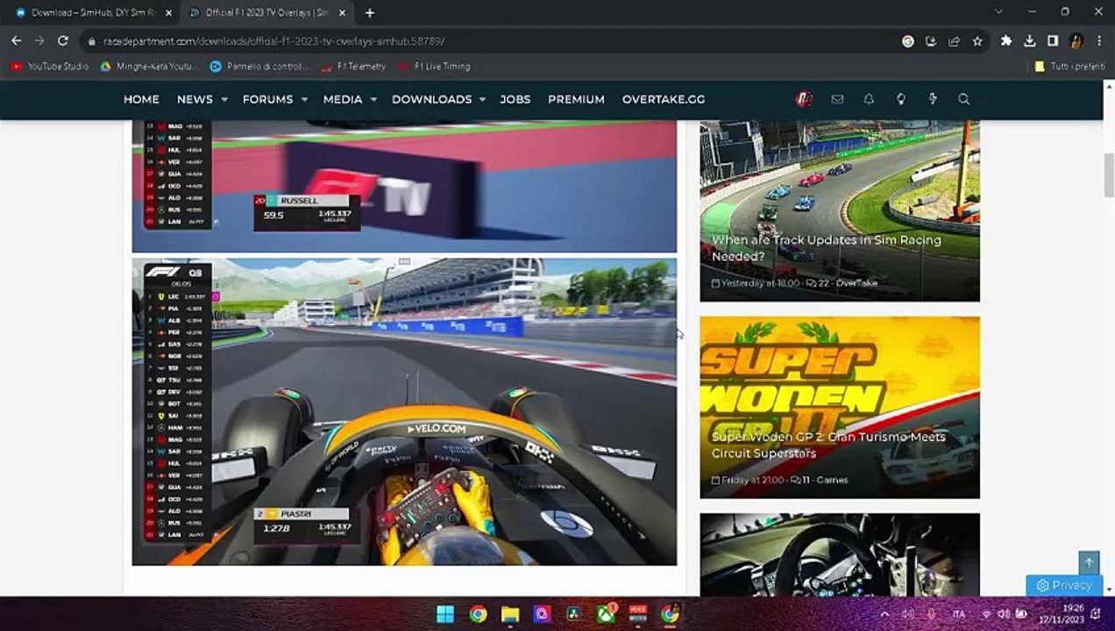Open File Explorer from taskbar

pos(509,613)
